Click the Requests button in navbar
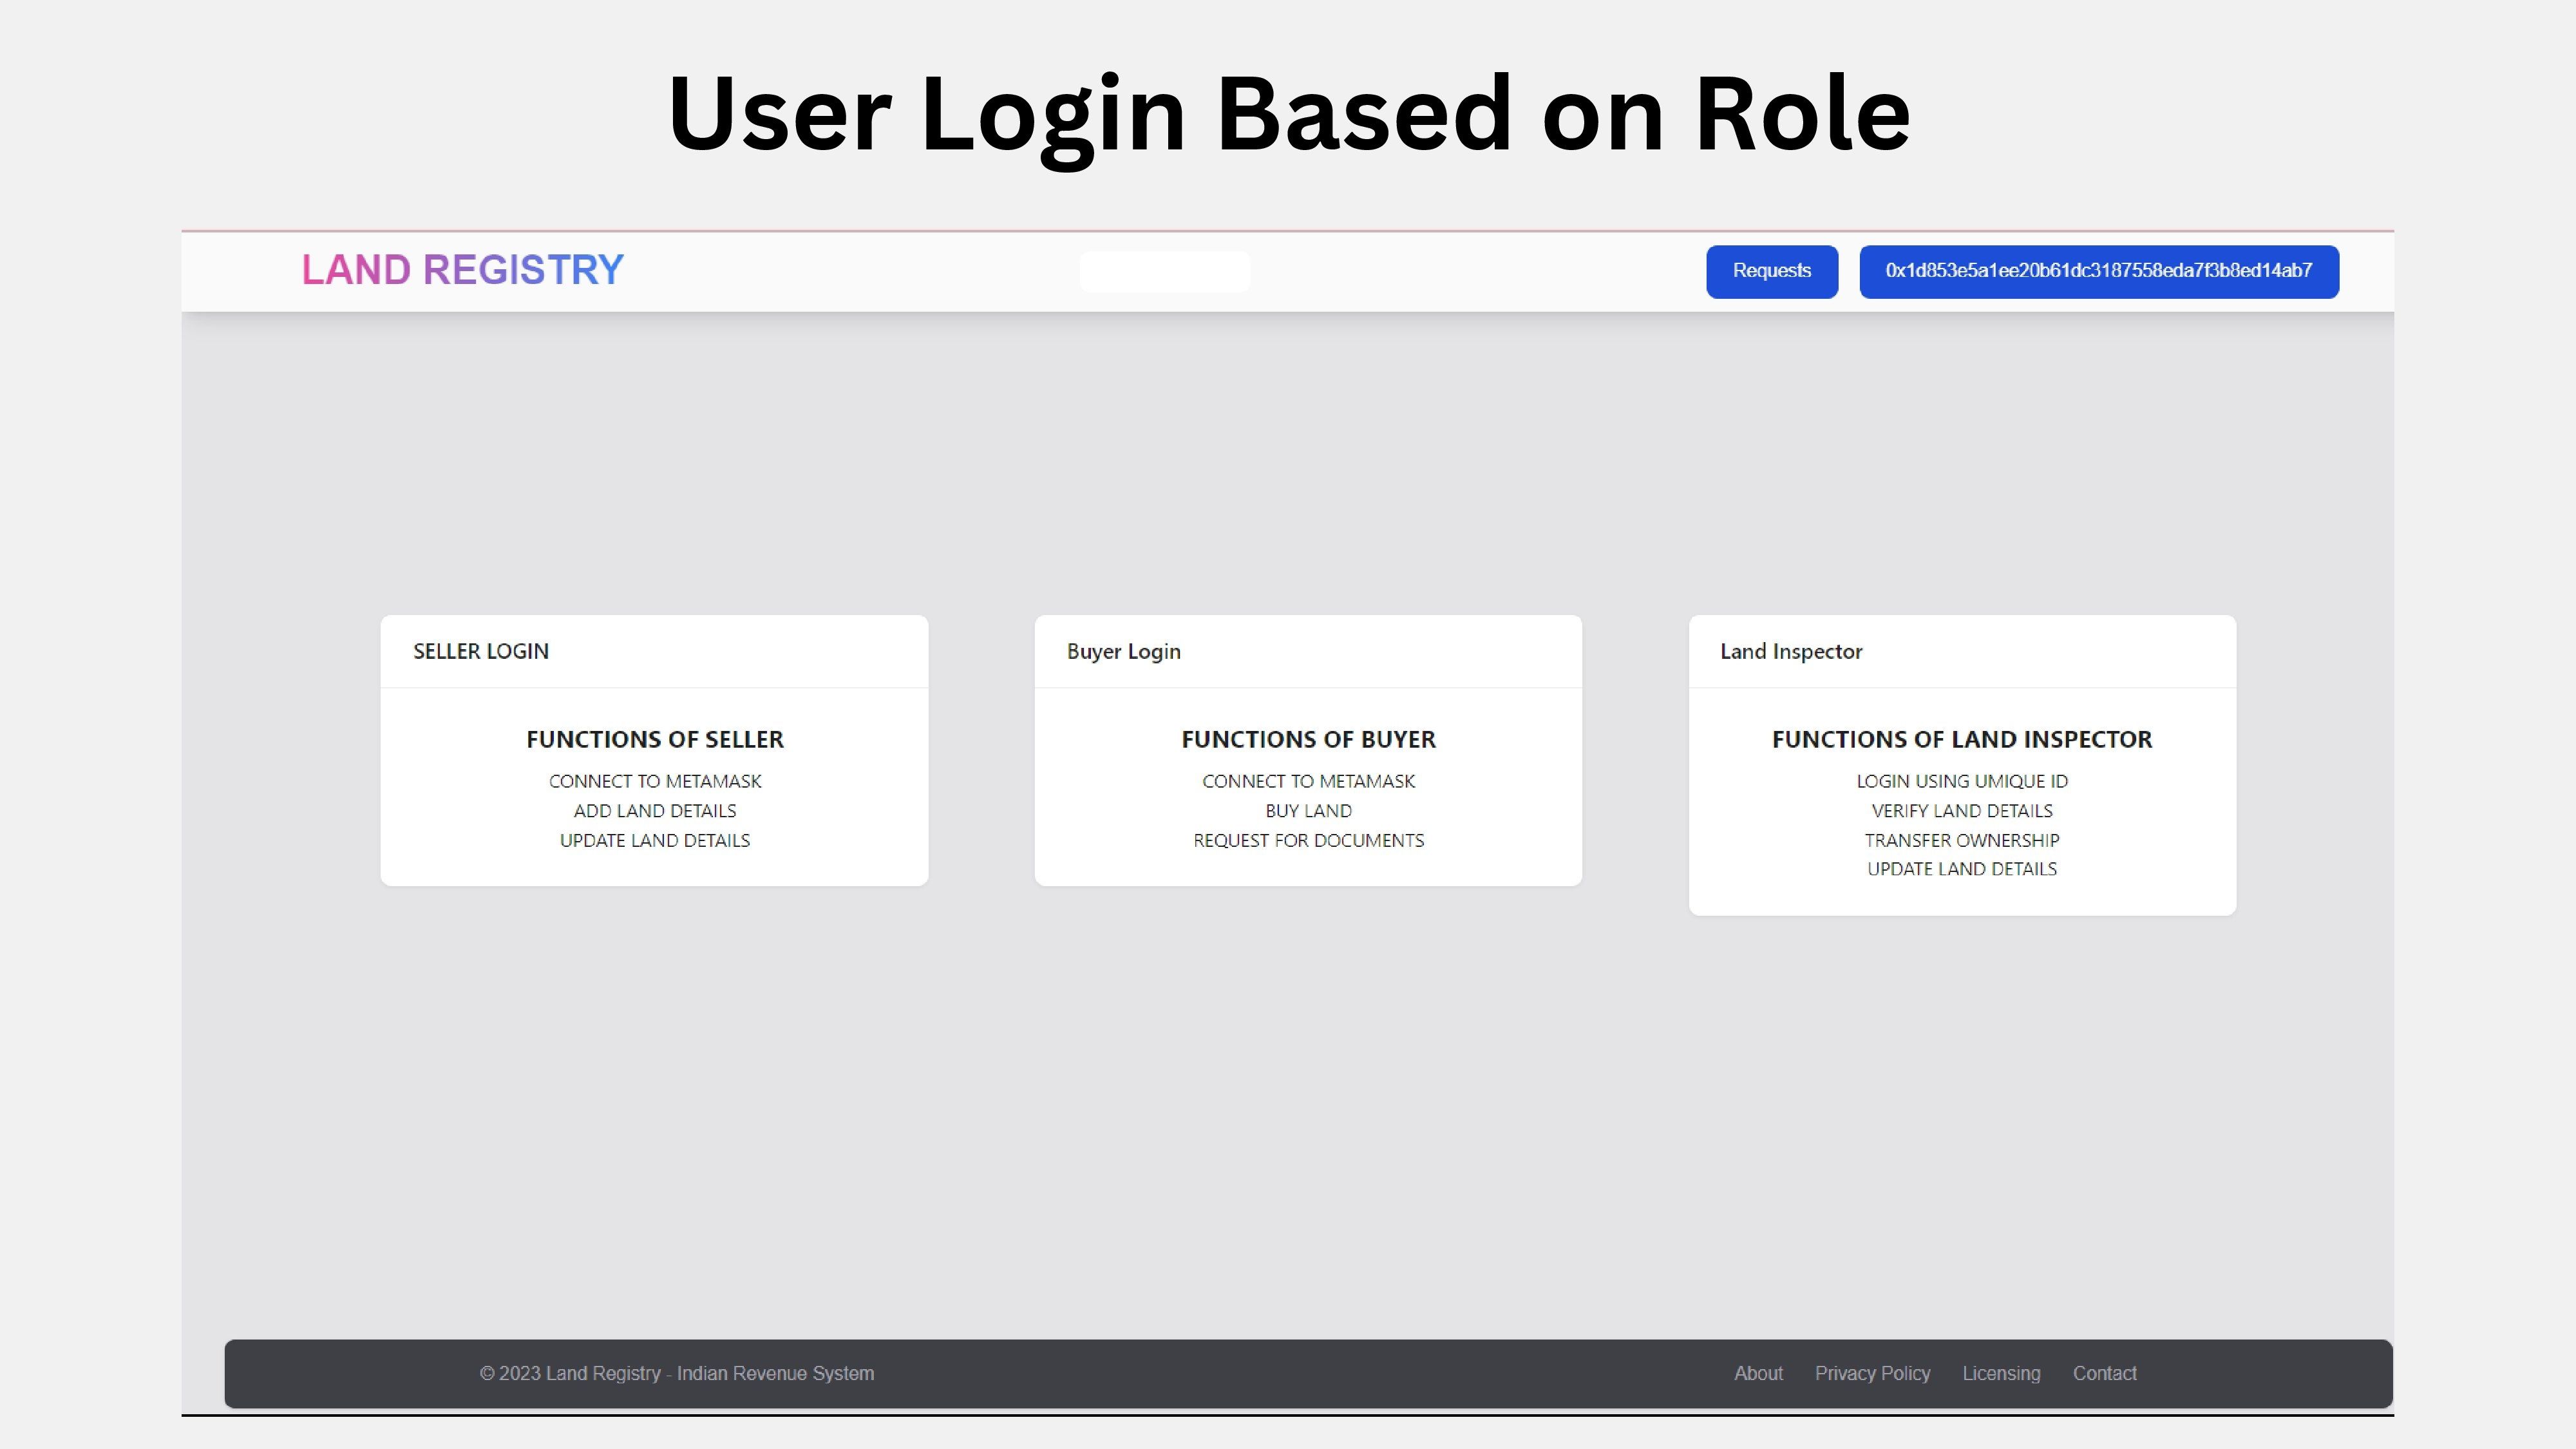2576x1449 pixels. pyautogui.click(x=1771, y=270)
